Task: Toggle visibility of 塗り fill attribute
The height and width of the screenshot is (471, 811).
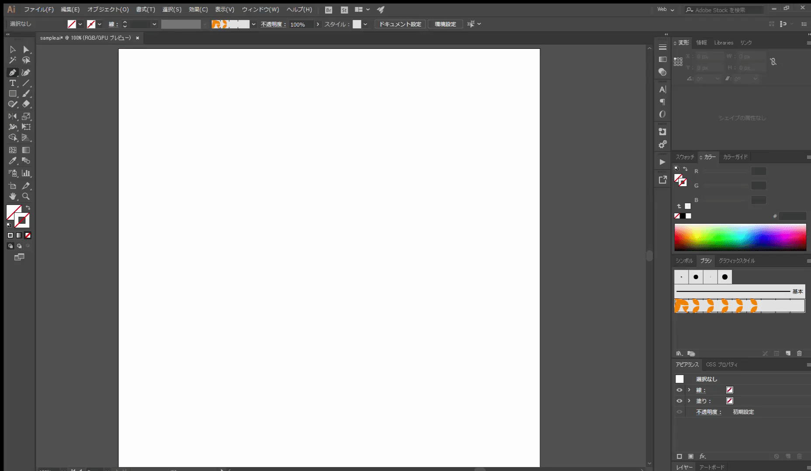Action: pyautogui.click(x=679, y=401)
